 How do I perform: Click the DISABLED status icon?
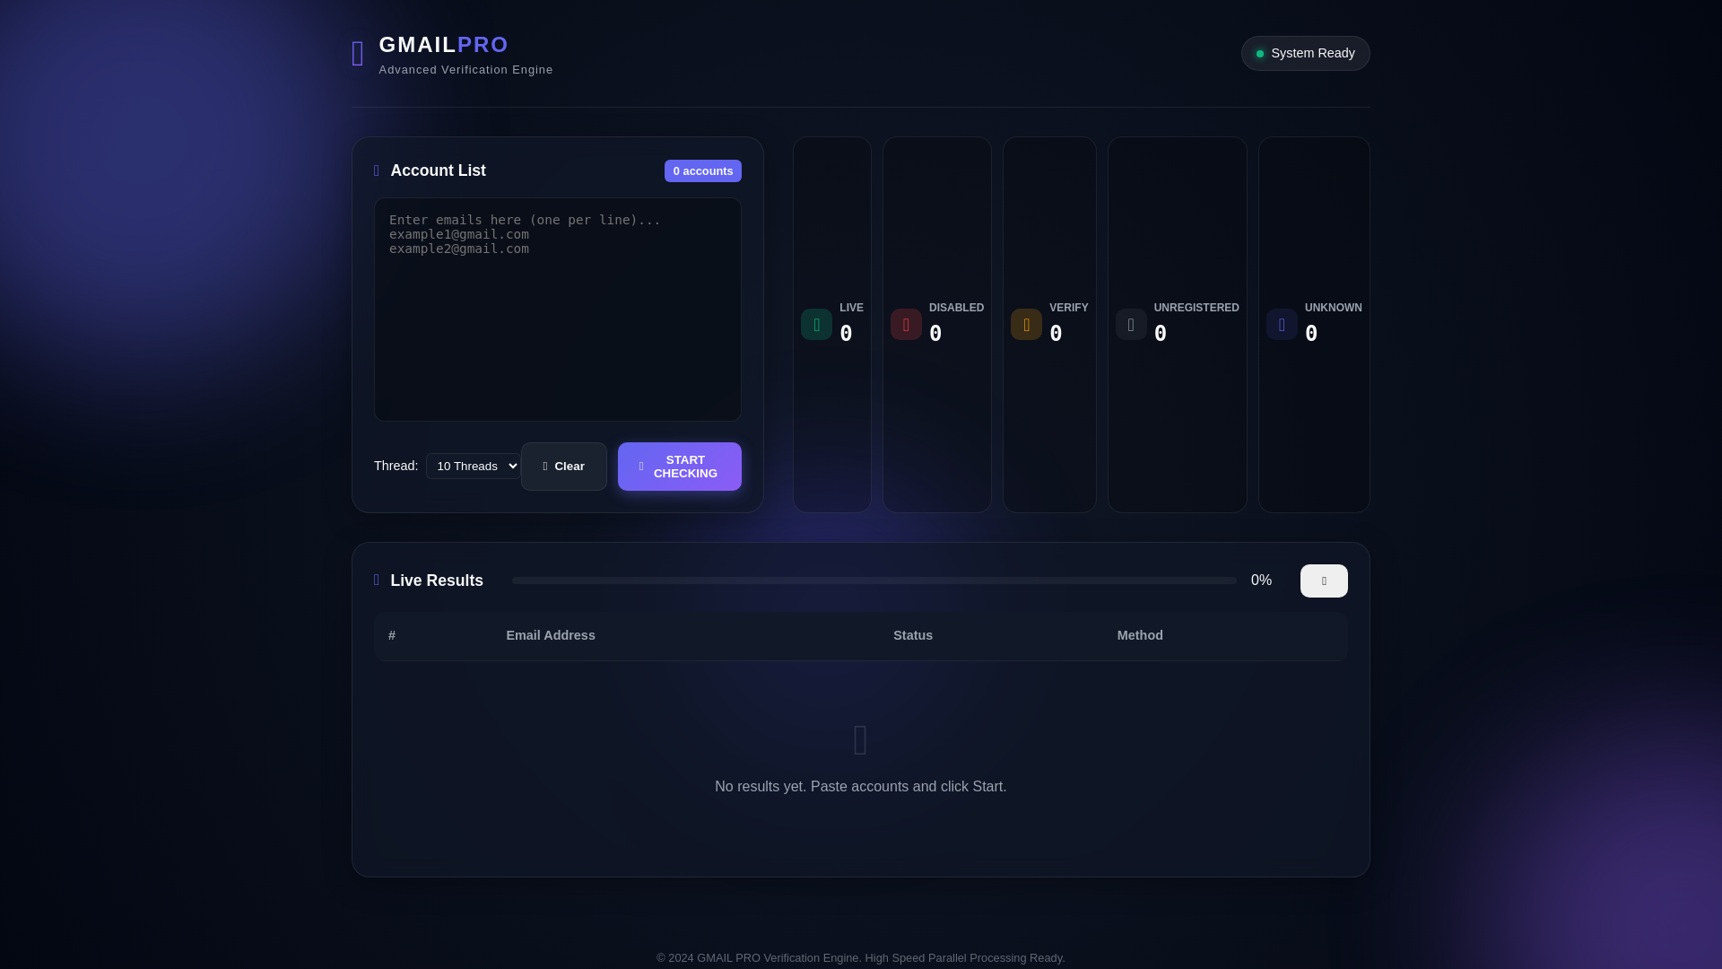tap(906, 325)
